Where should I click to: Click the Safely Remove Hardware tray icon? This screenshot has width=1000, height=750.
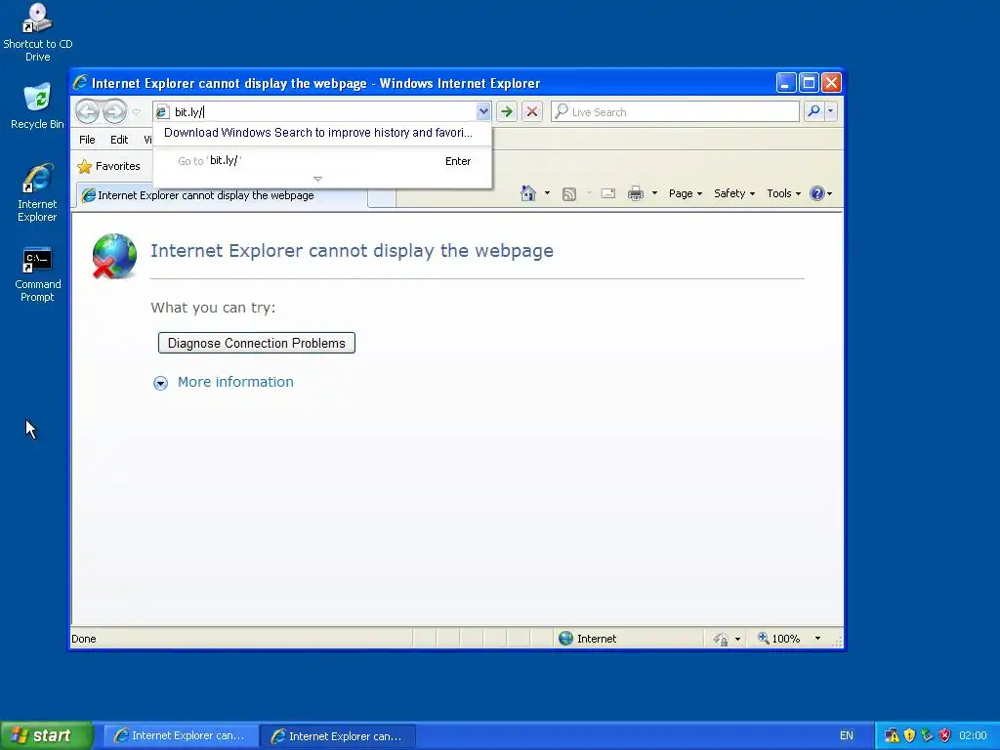coord(928,736)
